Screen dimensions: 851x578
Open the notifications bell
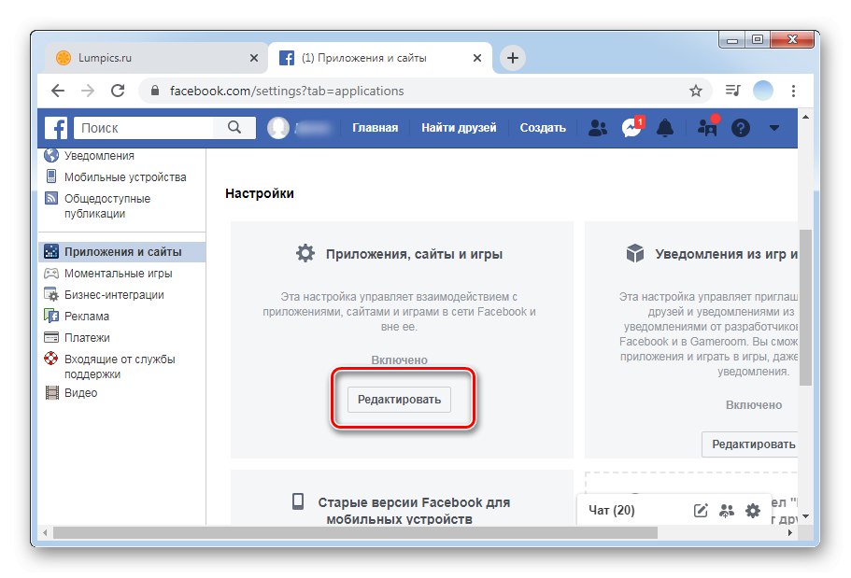(x=665, y=128)
